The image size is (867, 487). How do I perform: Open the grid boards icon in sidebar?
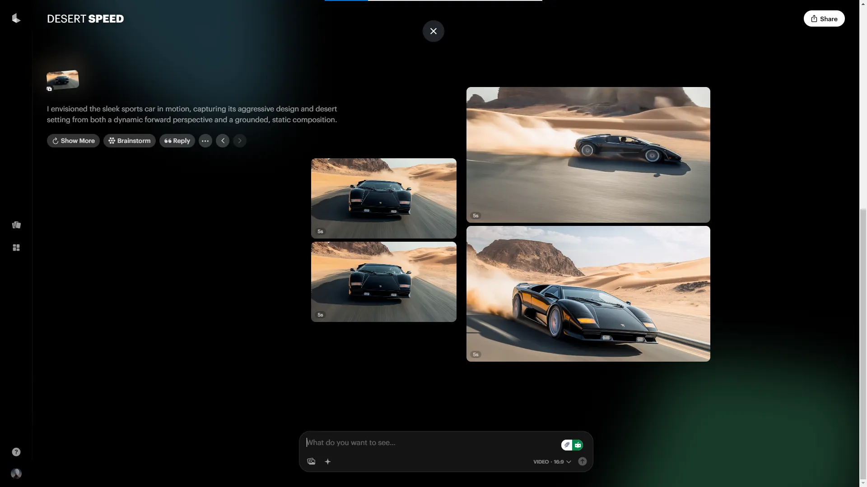click(16, 248)
